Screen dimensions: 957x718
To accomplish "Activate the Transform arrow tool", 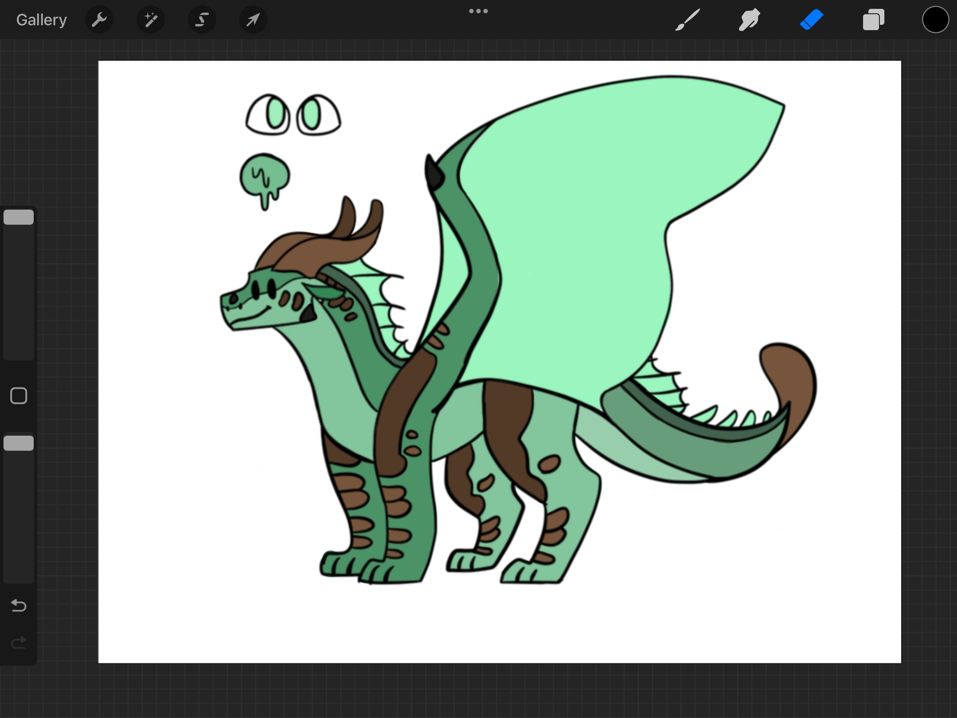I will [253, 20].
